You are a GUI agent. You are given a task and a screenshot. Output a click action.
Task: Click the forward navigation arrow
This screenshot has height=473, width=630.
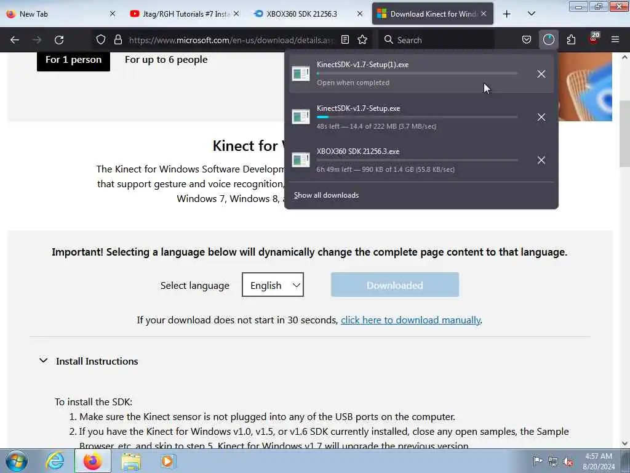37,40
